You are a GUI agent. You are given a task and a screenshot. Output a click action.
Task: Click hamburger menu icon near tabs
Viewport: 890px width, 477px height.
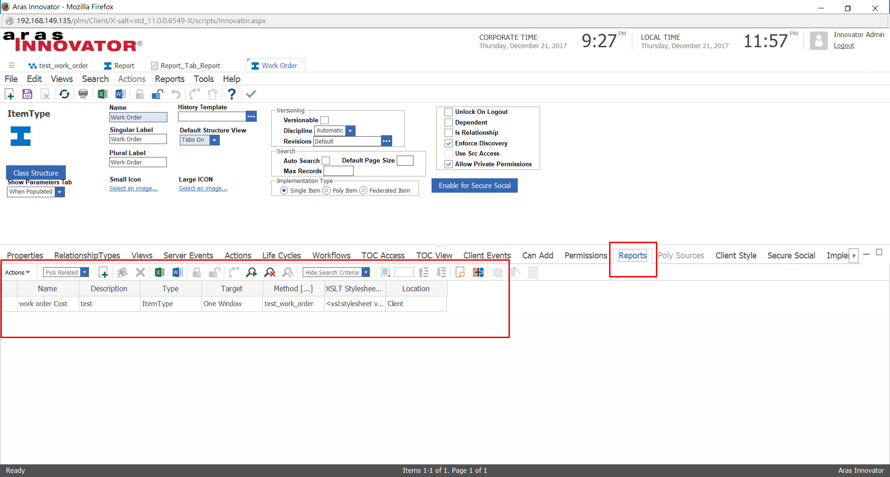[x=12, y=65]
